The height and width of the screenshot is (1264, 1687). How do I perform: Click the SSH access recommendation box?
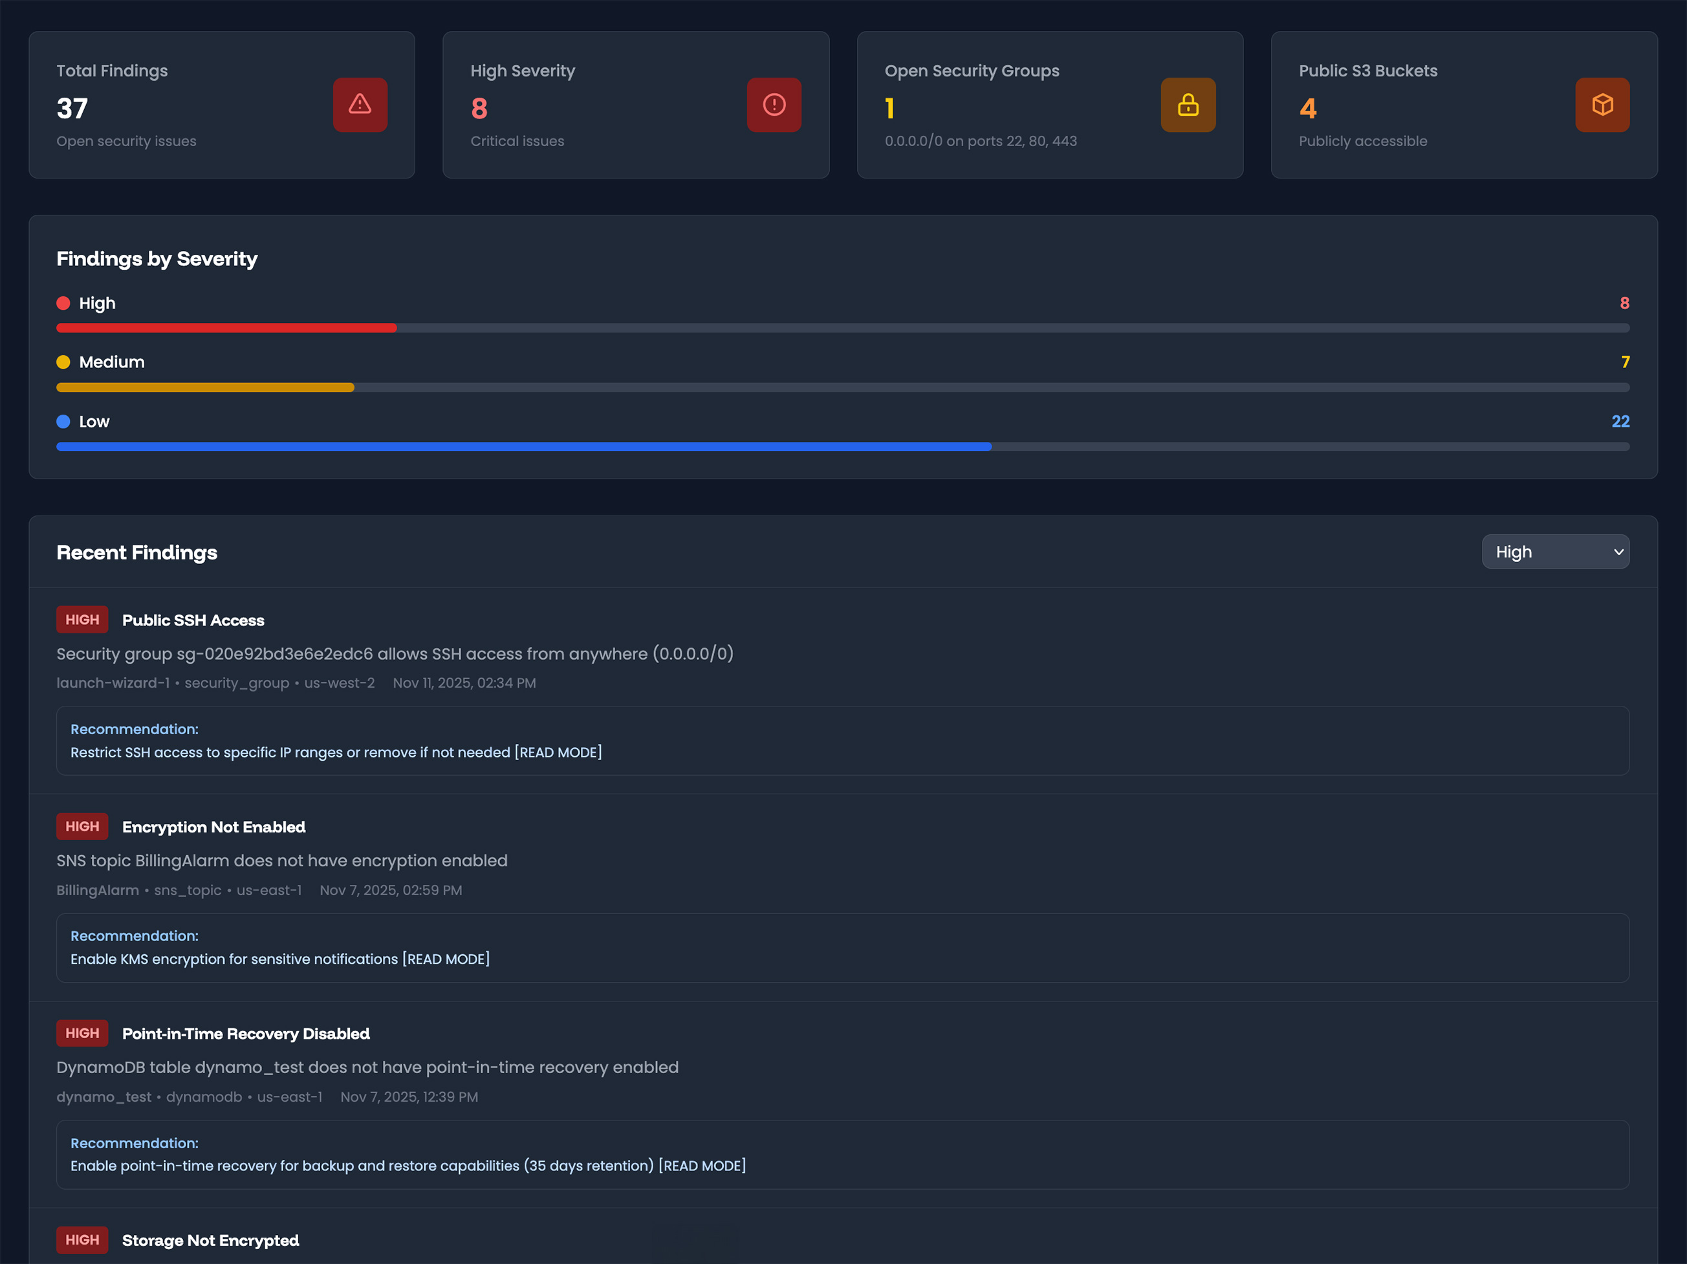coord(842,741)
